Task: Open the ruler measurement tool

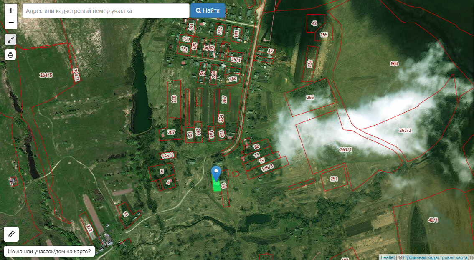Action: (x=11, y=234)
